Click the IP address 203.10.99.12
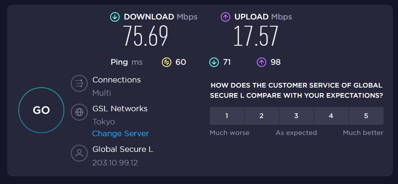Viewport: 398px width, 184px height. pos(114,162)
